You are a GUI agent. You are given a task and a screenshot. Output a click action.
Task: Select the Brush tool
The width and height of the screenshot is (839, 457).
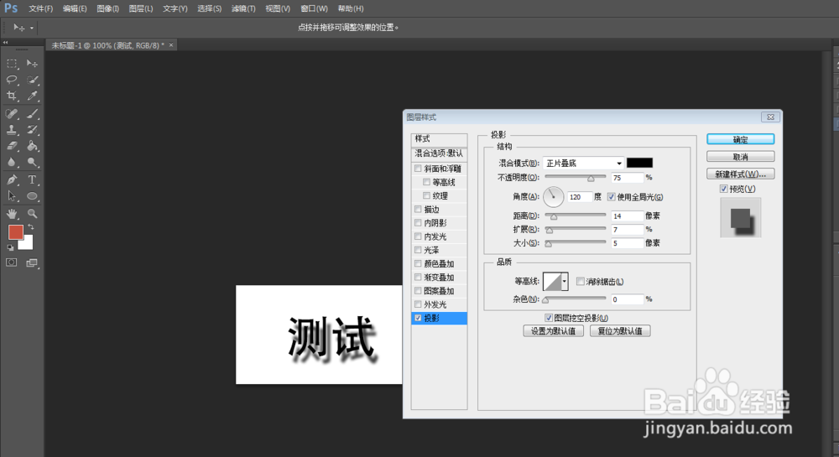point(32,114)
